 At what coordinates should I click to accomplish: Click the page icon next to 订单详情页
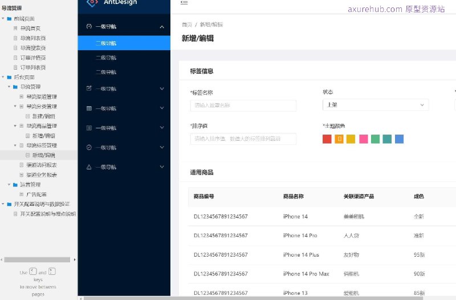point(15,58)
